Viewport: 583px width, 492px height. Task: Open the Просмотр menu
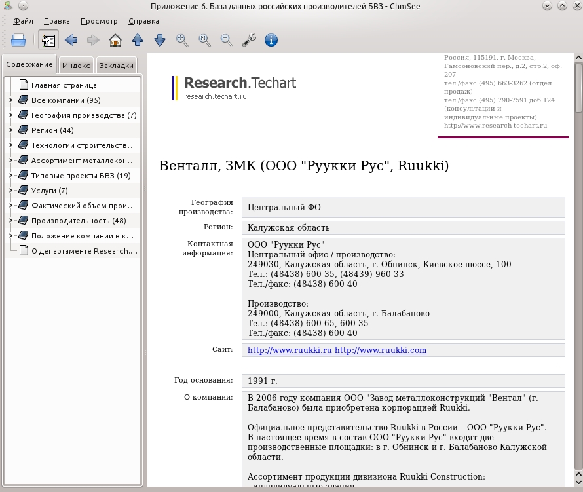pyautogui.click(x=99, y=21)
